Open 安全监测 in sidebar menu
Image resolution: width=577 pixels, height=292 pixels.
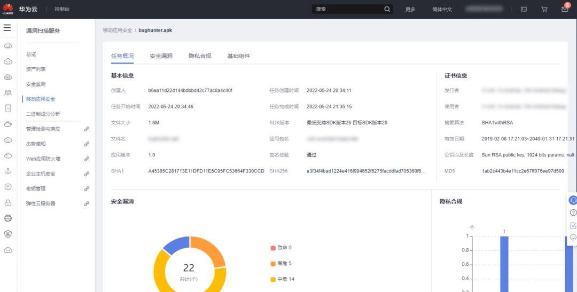36,84
